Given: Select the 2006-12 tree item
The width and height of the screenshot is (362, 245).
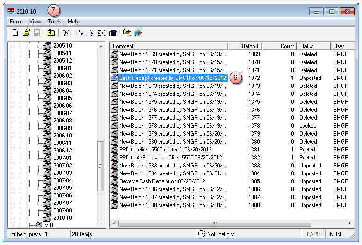Looking at the screenshot, I should pos(63,151).
